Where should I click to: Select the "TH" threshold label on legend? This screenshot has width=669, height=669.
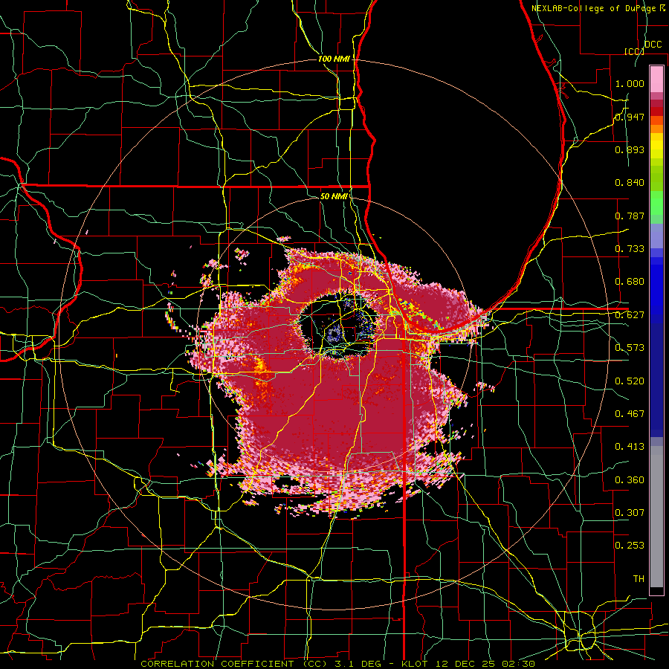639,579
